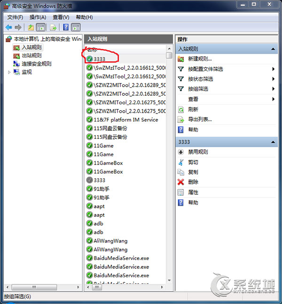The height and width of the screenshot is (304, 282).
Task: Select 监视 in the left tree
Action: click(27, 72)
